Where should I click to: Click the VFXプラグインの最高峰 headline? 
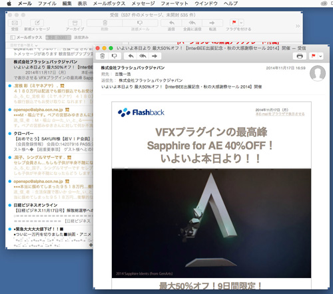click(211, 132)
